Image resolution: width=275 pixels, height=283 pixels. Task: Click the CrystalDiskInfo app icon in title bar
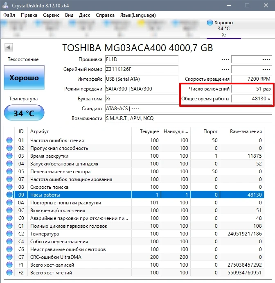click(5, 5)
